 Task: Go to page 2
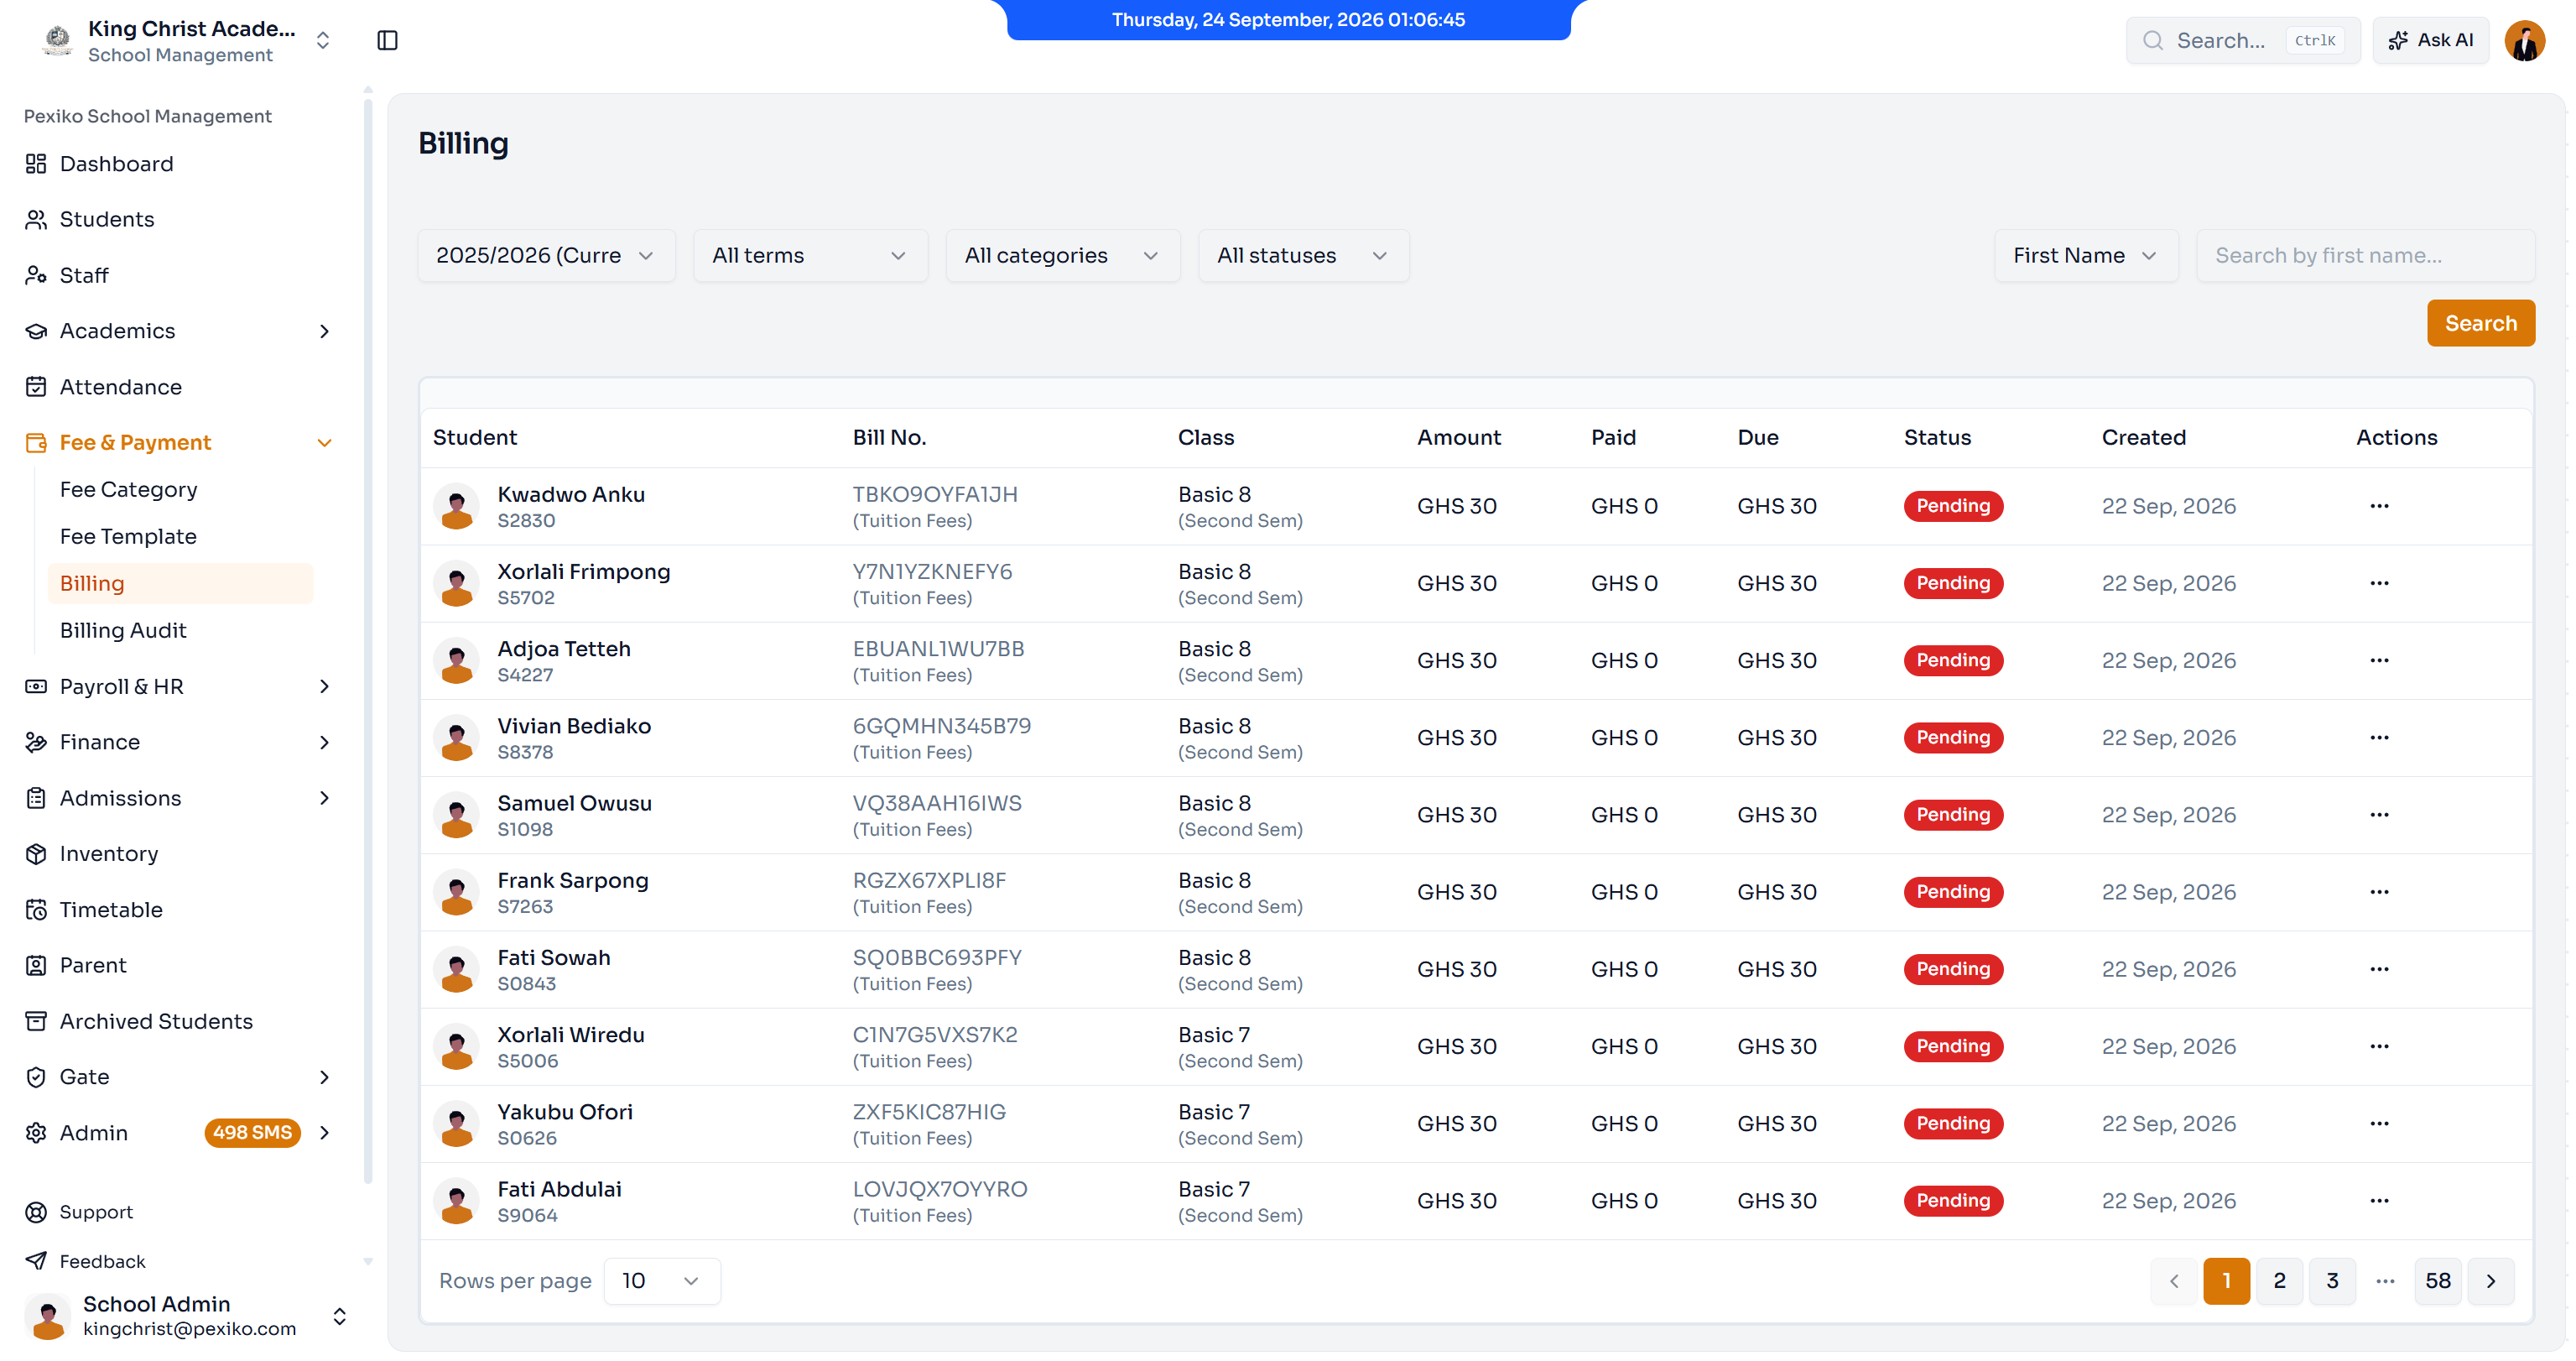click(x=2279, y=1281)
